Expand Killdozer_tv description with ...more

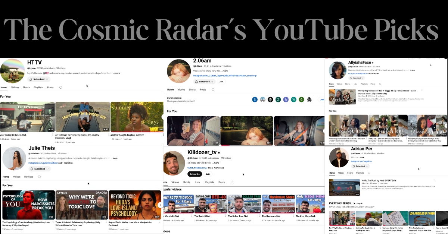point(215,163)
